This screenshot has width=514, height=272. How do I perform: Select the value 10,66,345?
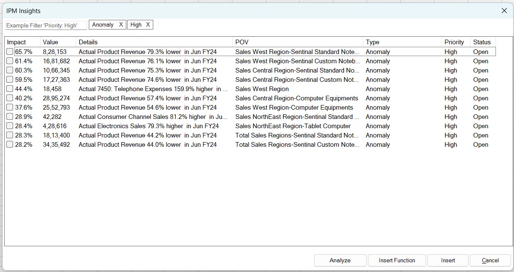[x=56, y=70]
